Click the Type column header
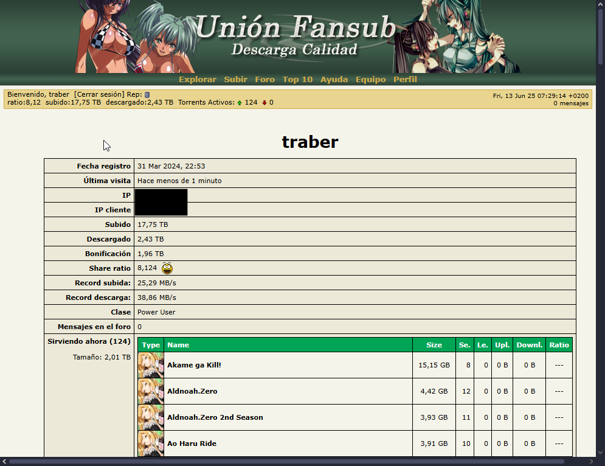The image size is (605, 466). click(151, 345)
